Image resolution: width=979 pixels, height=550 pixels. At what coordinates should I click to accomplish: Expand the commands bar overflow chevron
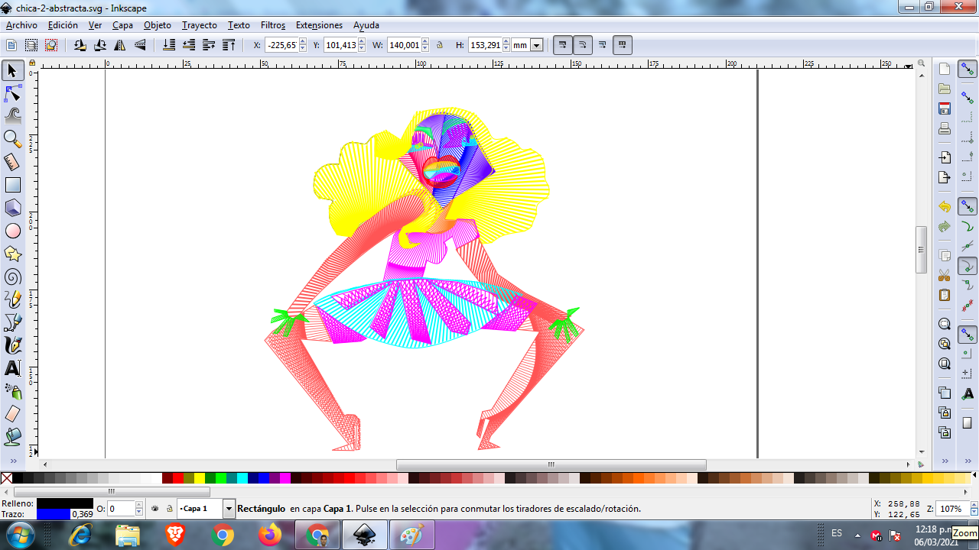click(945, 461)
